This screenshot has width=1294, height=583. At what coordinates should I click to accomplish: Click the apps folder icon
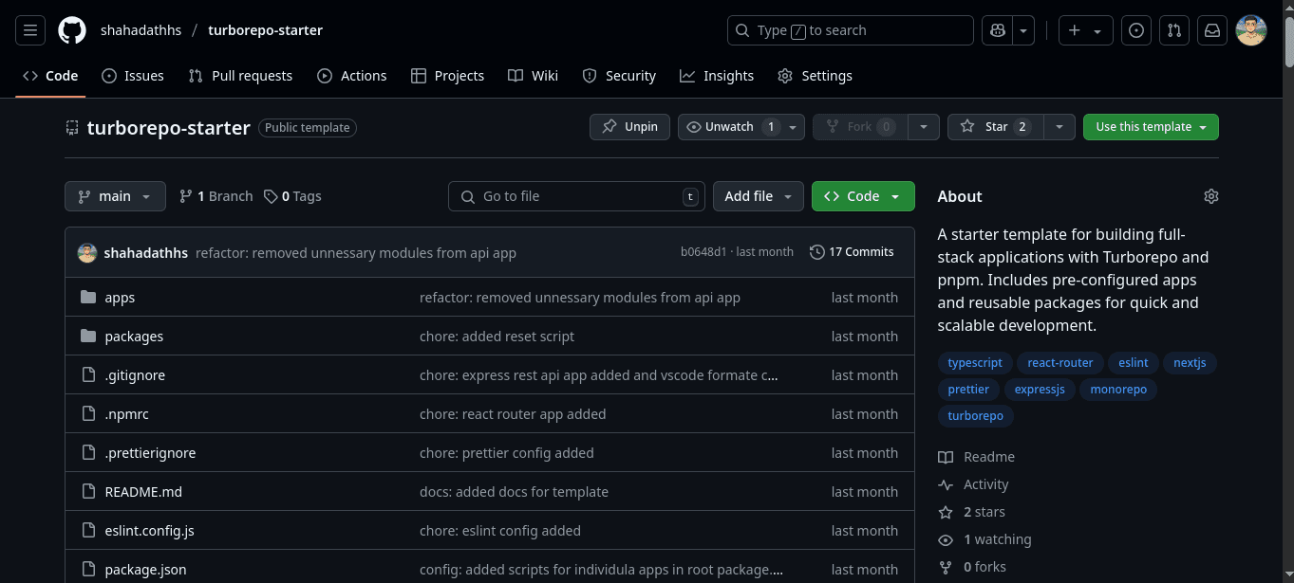tap(88, 298)
